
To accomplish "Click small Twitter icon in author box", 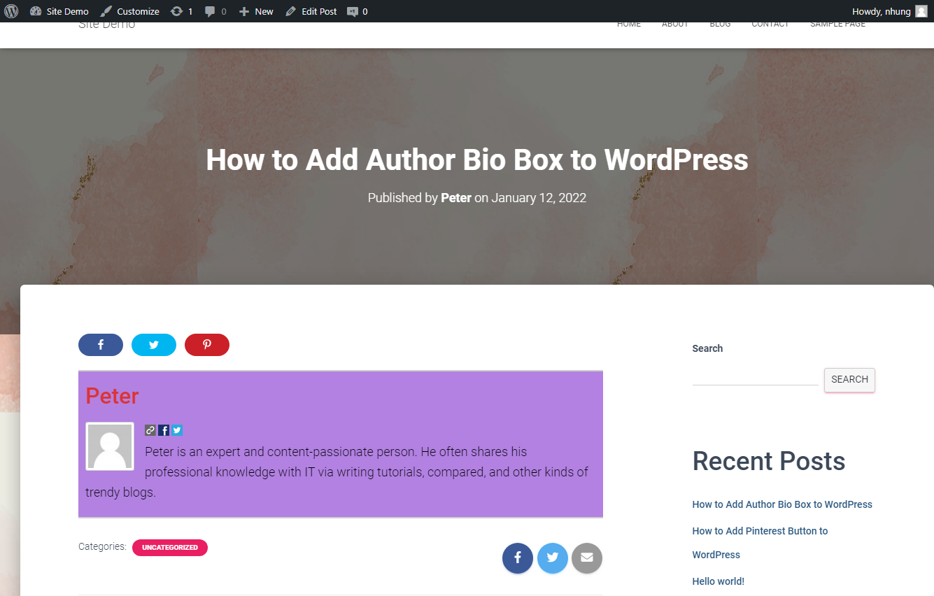I will point(177,430).
